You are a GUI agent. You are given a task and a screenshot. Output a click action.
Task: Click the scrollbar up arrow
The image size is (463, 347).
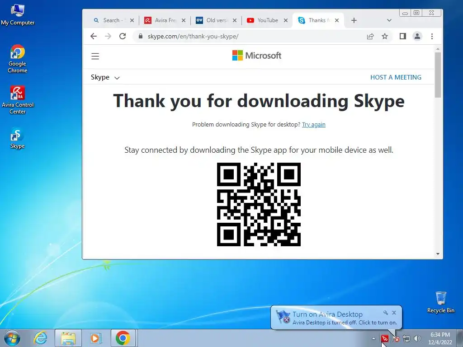pyautogui.click(x=438, y=49)
